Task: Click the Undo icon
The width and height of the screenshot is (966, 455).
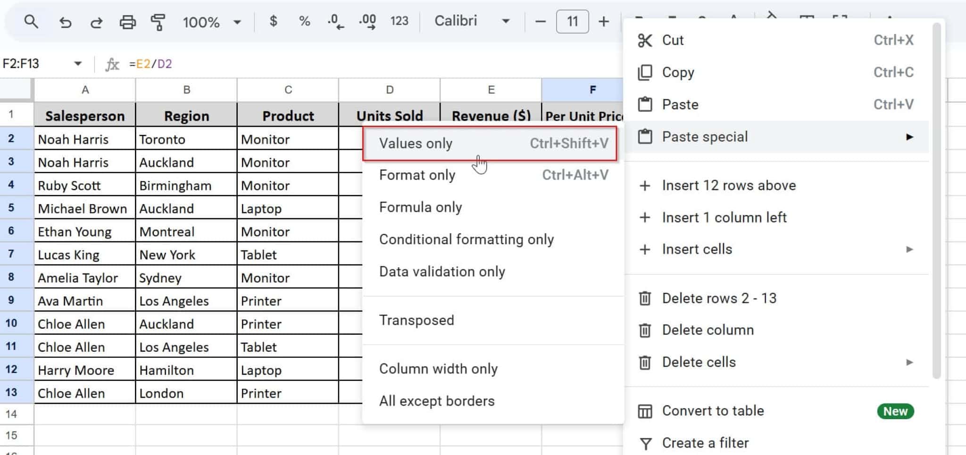Action: [x=66, y=21]
